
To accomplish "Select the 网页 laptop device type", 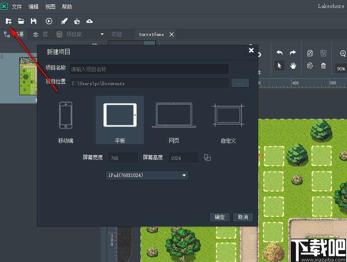I will (174, 120).
